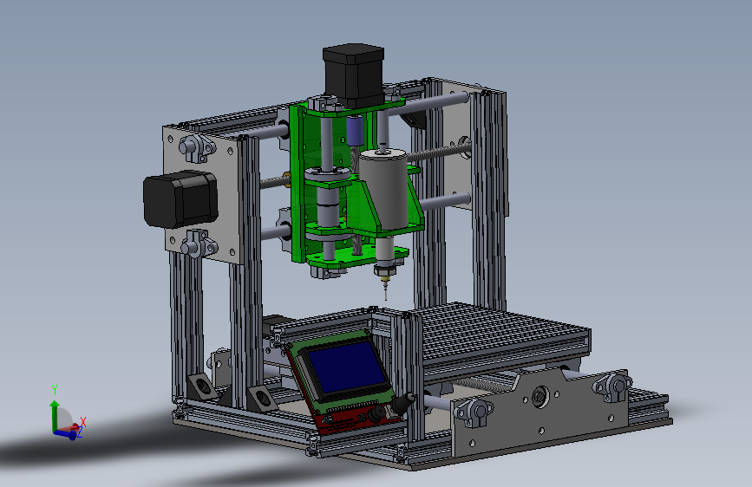Select the black stepper motor on the left side plate

(180, 198)
